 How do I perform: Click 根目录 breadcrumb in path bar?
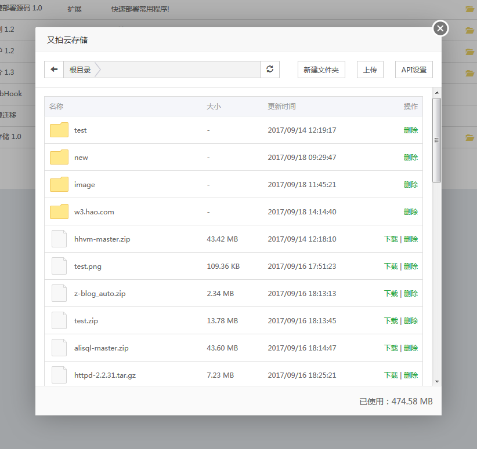(x=80, y=70)
